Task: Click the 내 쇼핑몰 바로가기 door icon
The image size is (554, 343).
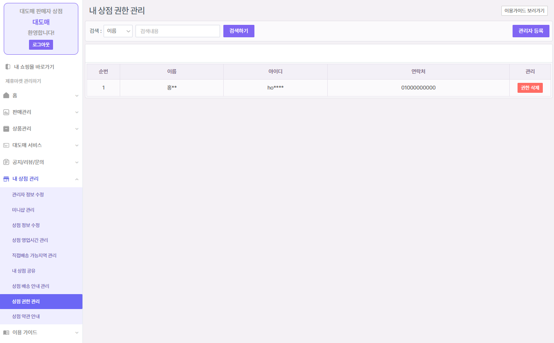Action: pyautogui.click(x=7, y=67)
